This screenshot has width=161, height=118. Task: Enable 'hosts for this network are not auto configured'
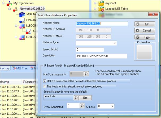[x=44, y=86]
